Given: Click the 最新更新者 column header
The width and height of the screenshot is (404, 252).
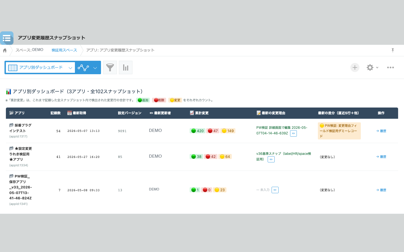Looking at the screenshot, I should click(x=160, y=113).
